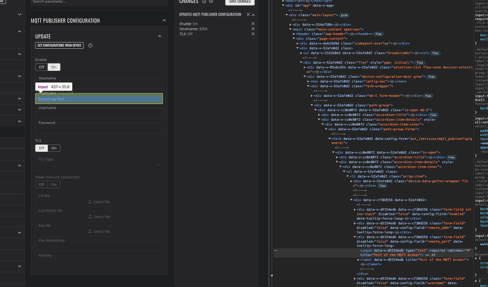
Task: Open the TLS Type dropdown
Action: coord(99,165)
